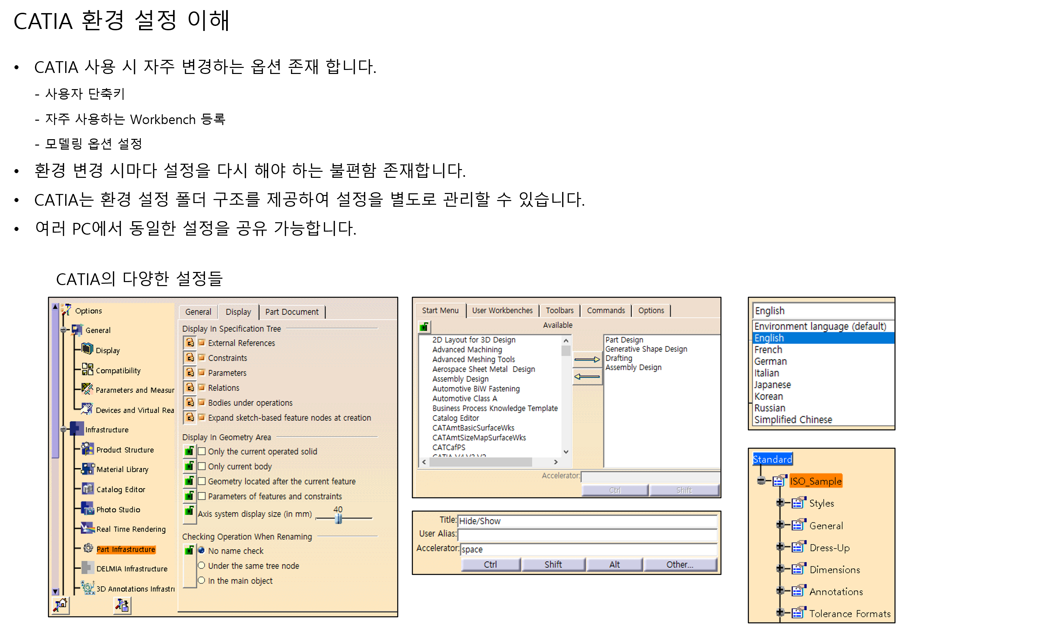Open the Toolbars tab
This screenshot has height=630, width=1050.
coord(559,310)
